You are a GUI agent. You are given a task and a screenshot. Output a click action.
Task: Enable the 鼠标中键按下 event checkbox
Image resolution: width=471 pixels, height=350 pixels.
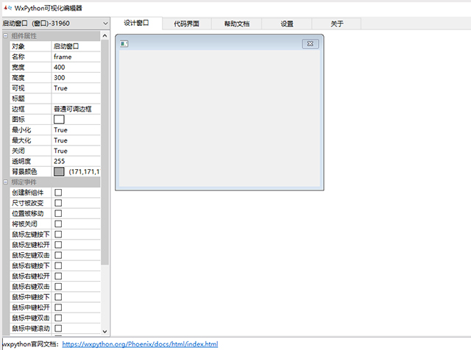point(58,297)
